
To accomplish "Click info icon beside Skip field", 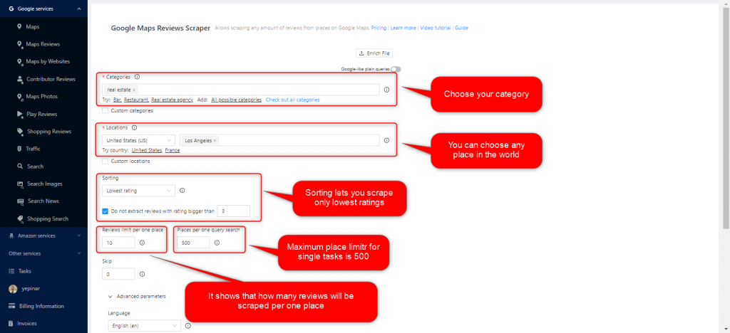I will pyautogui.click(x=142, y=274).
